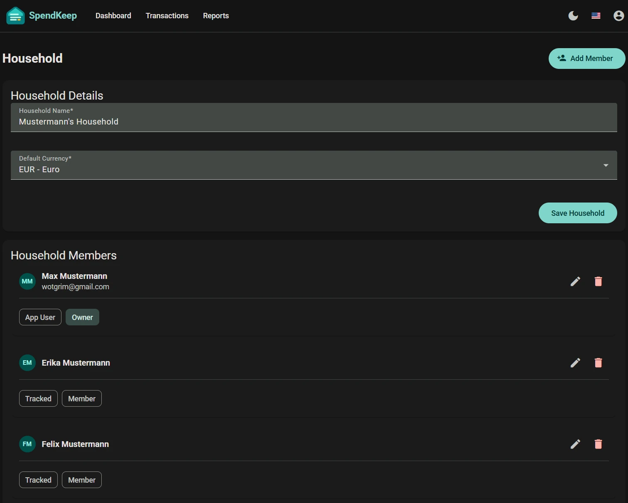Open the Reports menu item

click(216, 16)
